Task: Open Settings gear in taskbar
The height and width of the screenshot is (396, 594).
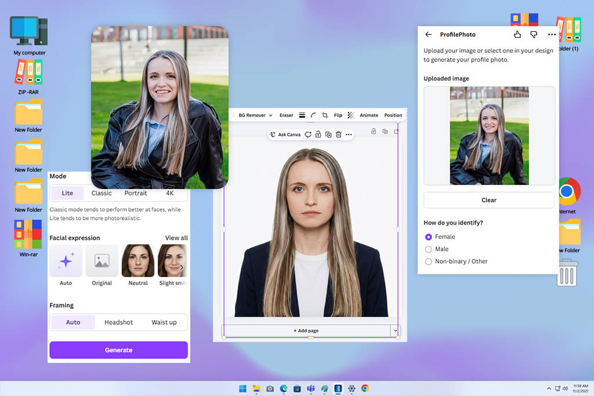Action: pyautogui.click(x=352, y=388)
